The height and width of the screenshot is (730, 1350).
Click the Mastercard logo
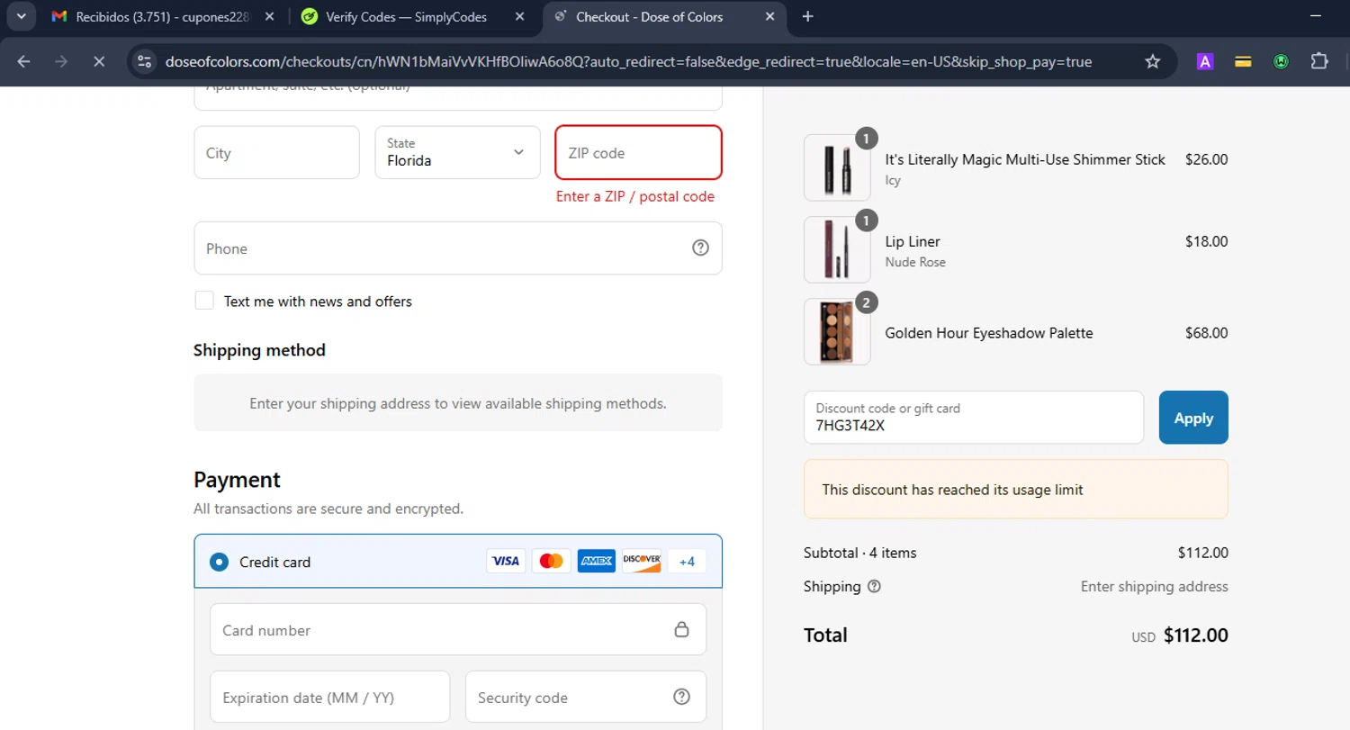[x=551, y=561]
